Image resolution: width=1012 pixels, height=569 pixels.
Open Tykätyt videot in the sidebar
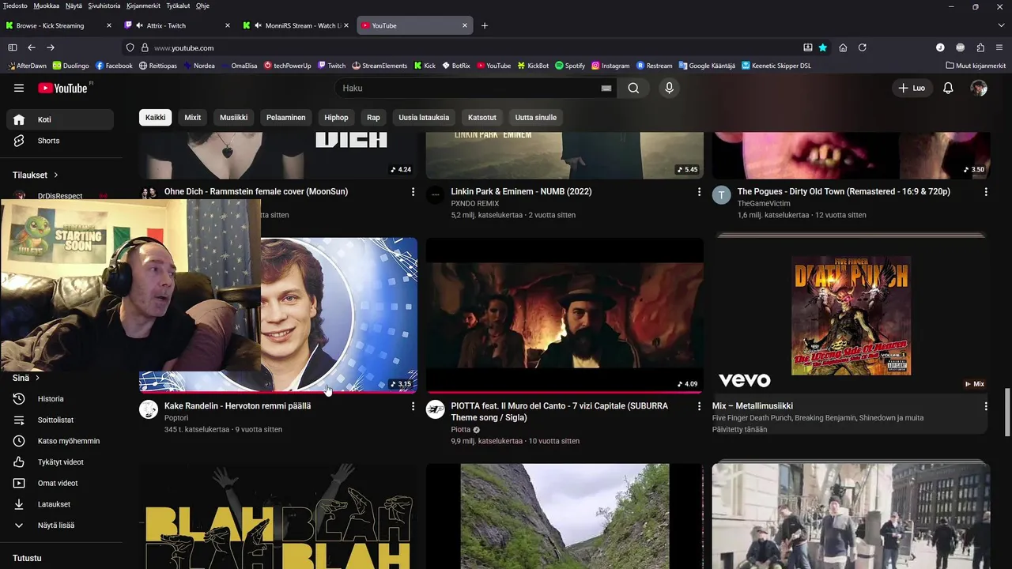point(60,462)
